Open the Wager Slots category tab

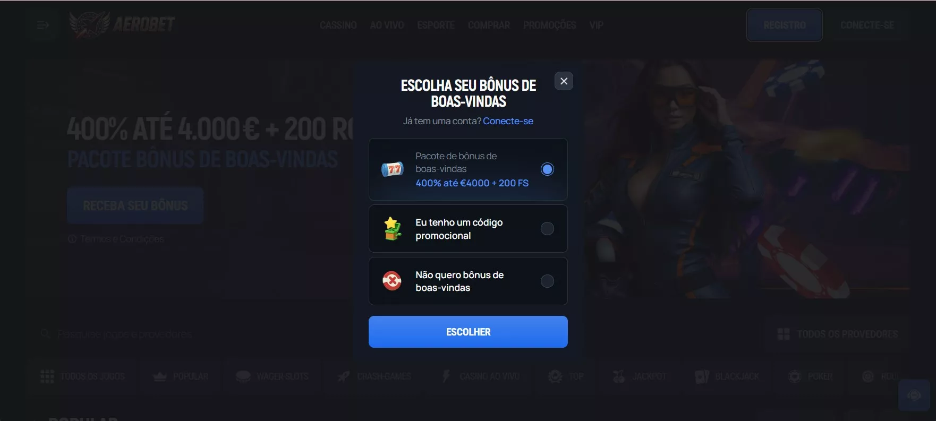pyautogui.click(x=272, y=376)
